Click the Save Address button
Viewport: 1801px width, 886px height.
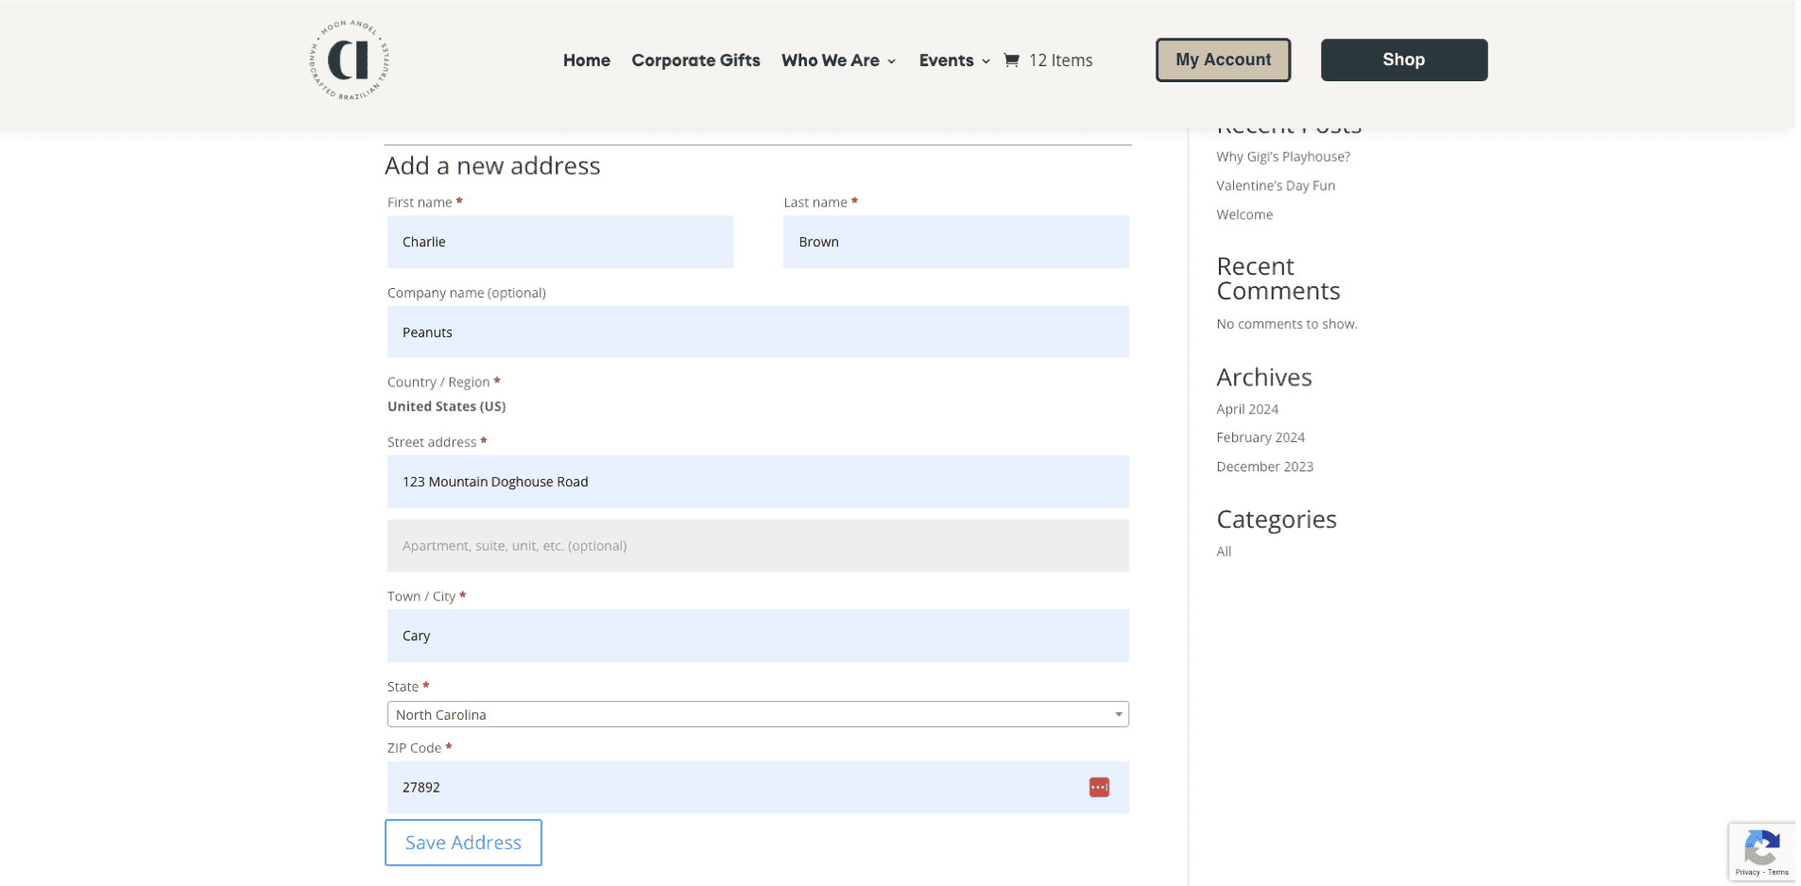pyautogui.click(x=463, y=843)
